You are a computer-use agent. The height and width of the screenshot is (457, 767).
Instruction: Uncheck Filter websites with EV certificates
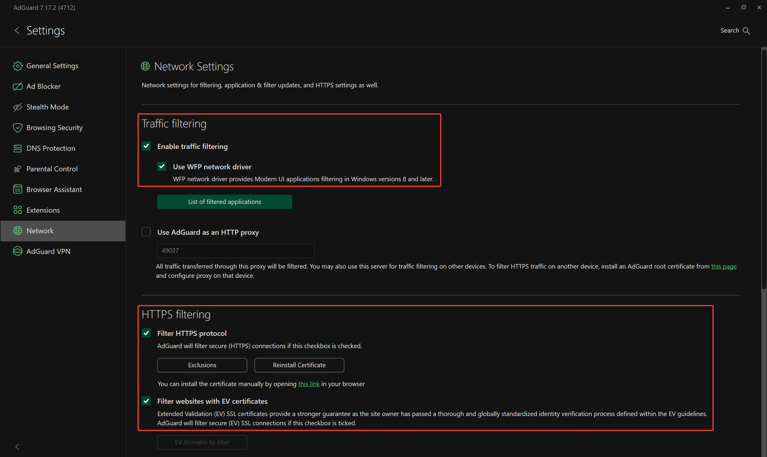click(147, 401)
